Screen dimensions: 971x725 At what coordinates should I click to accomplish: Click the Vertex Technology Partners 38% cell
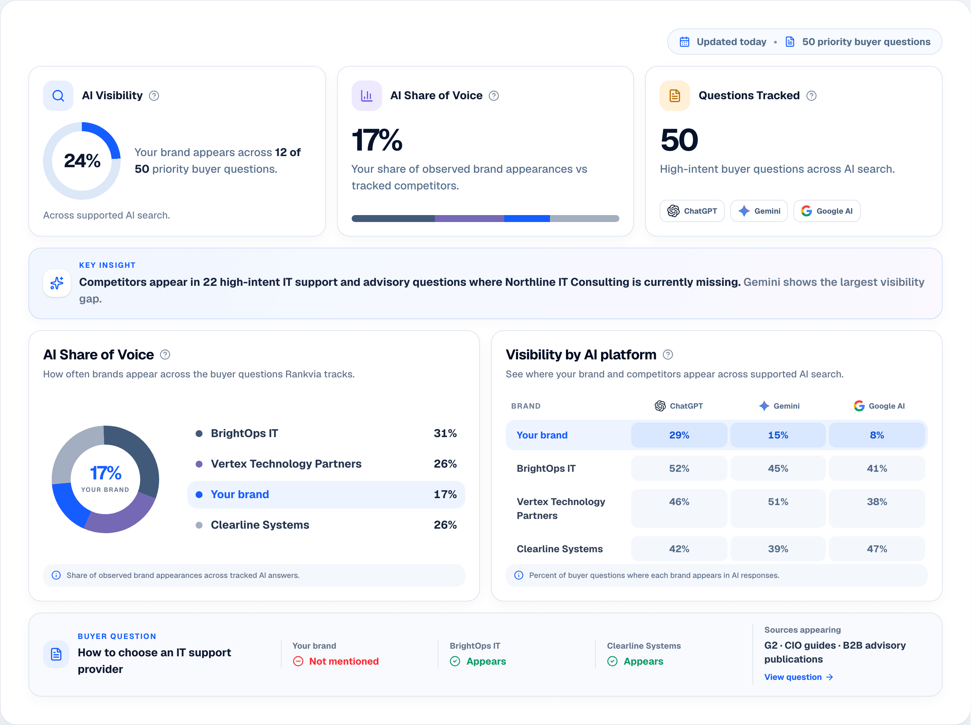pyautogui.click(x=877, y=508)
